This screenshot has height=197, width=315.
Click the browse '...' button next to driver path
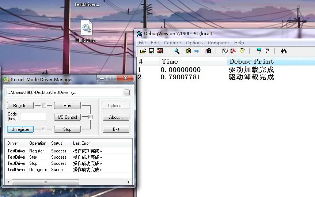[127, 92]
